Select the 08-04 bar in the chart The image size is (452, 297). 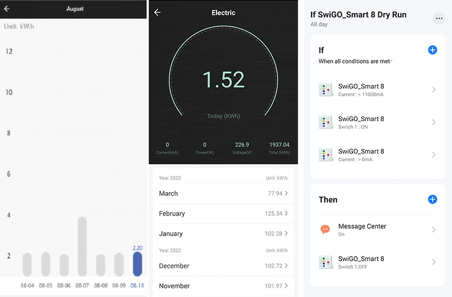(x=27, y=264)
